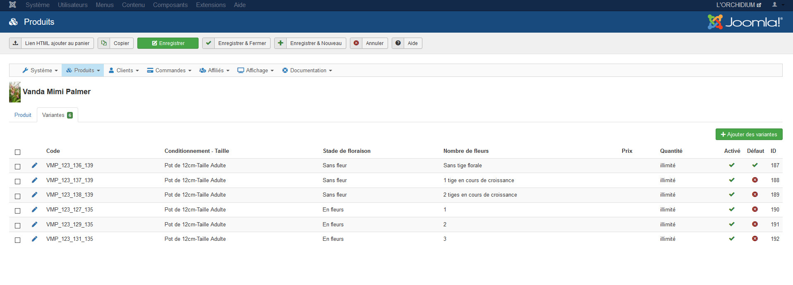
Task: Set variant ID 191 as default
Action: point(755,224)
